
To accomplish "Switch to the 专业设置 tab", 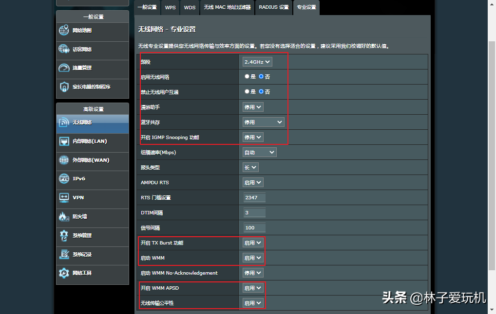I will (x=306, y=7).
